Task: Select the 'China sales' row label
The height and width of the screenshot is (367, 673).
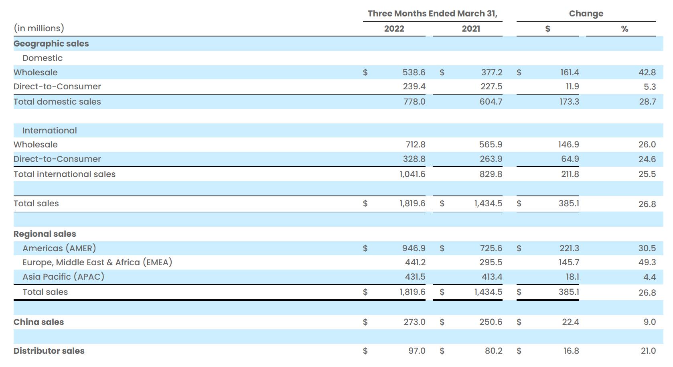Action: [39, 322]
